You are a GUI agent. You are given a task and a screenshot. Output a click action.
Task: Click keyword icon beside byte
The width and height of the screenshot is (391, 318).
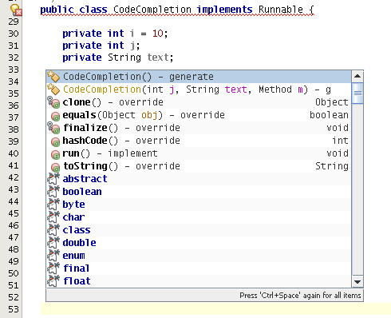(x=53, y=205)
